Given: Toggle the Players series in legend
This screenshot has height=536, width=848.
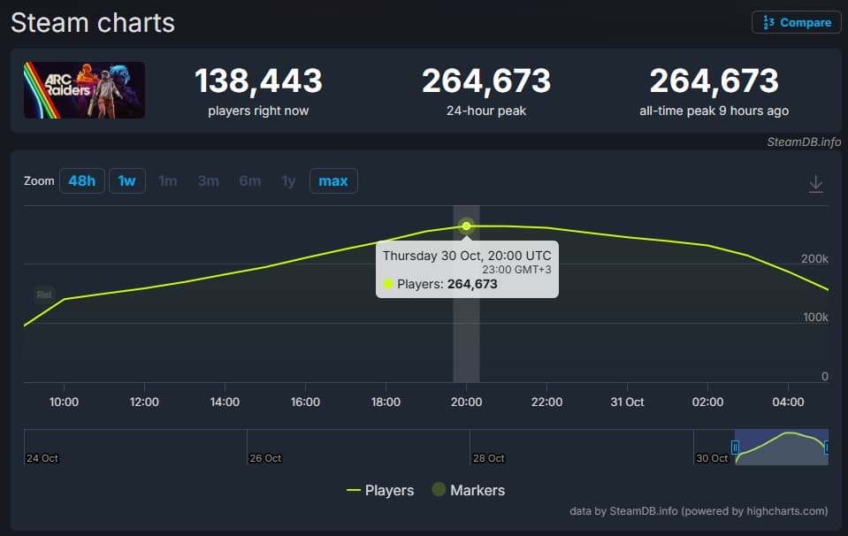Looking at the screenshot, I should point(380,490).
